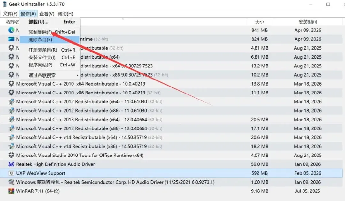Choose 删除条目(E) from the menu
Image resolution: width=345 pixels, height=201 pixels.
pos(50,40)
